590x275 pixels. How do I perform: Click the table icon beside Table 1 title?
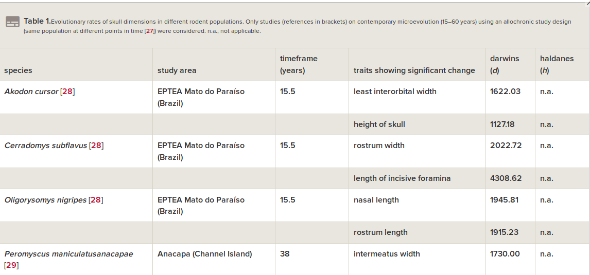pos(12,22)
